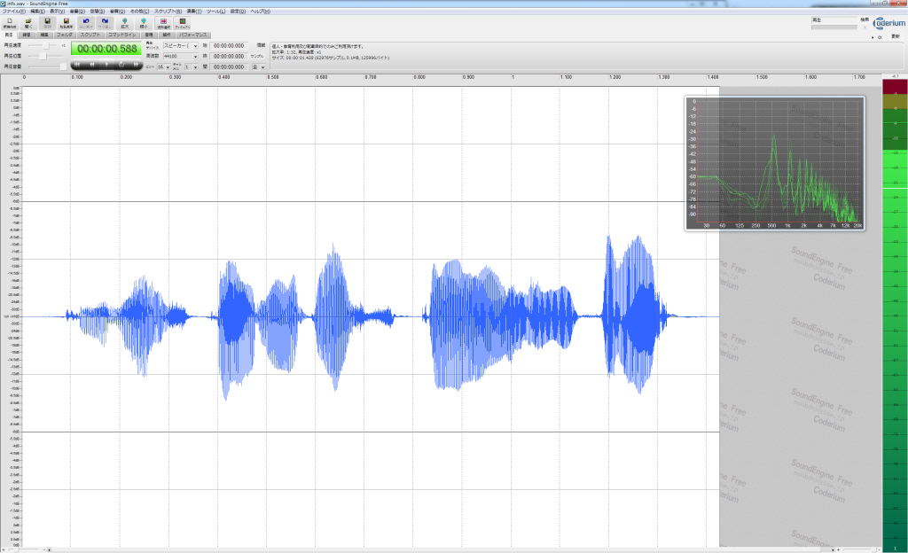
Task: Open the スクリプト(R) menu
Action: pyautogui.click(x=168, y=11)
